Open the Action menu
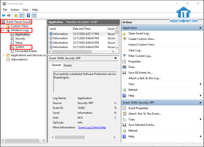This screenshot has width=204, height=147. [15, 10]
